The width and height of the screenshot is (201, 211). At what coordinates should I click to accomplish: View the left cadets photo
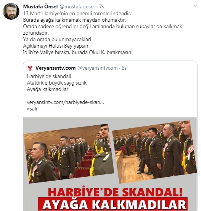click(69, 153)
